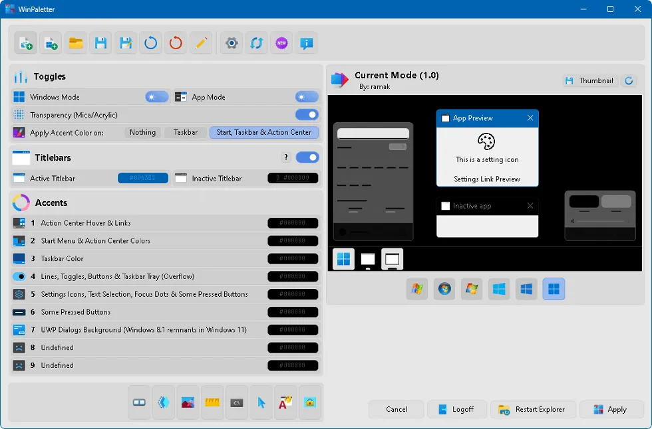Screen dimensions: 652x429
Task: Choose 'Taskbar' for accent color application
Action: pos(186,132)
